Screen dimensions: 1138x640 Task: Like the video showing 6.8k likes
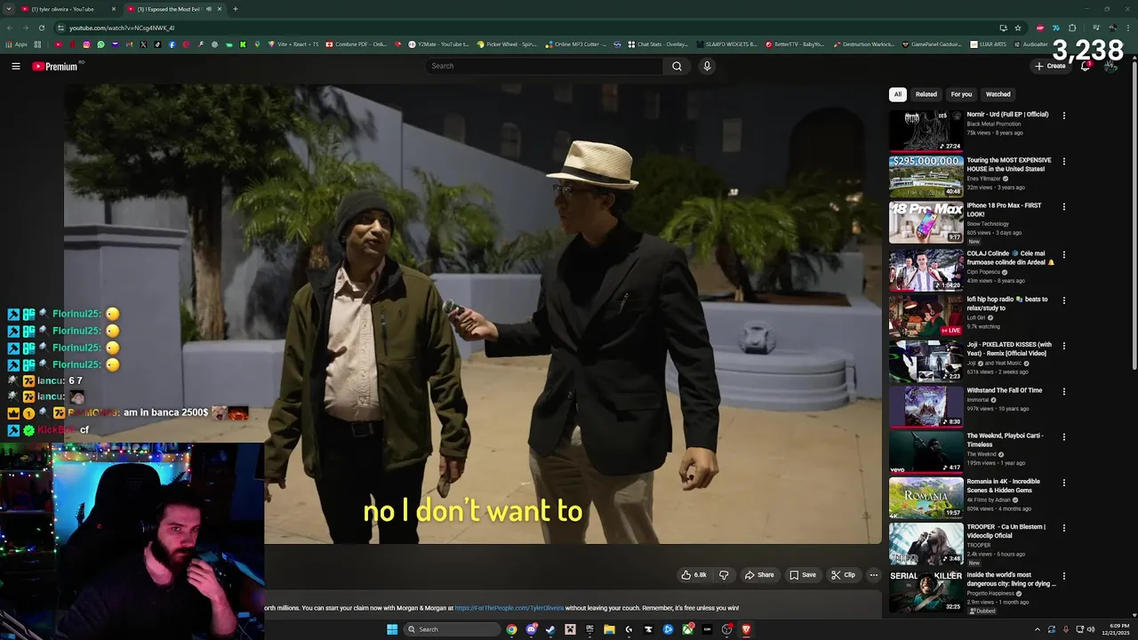click(693, 575)
